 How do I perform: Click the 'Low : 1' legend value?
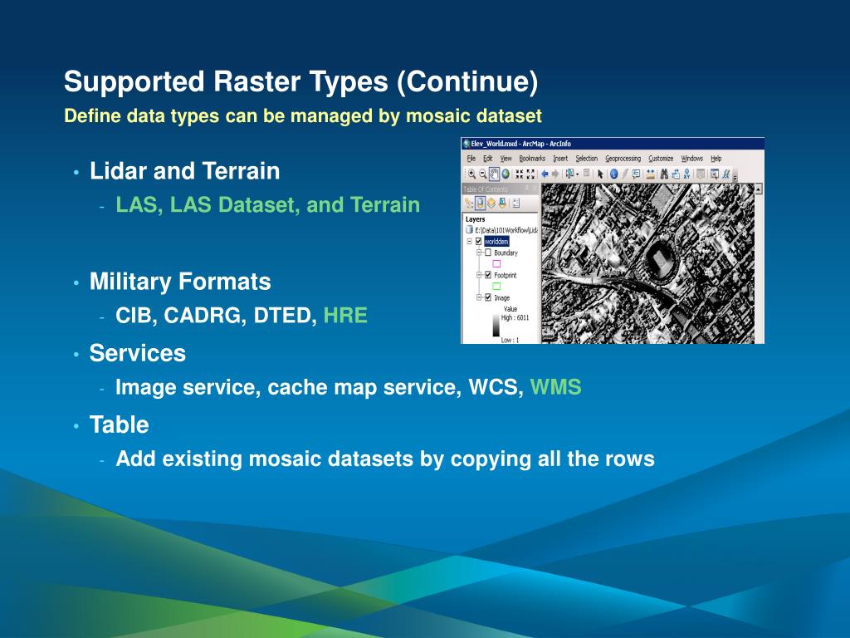[510, 340]
